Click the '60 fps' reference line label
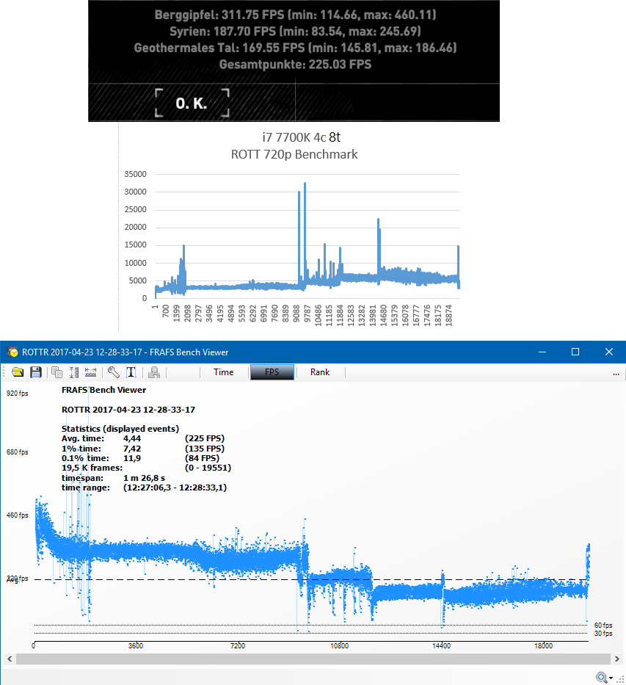Screen dimensions: 626x685 (603, 626)
